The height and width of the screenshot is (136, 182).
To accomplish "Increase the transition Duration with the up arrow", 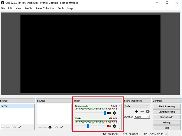I will click(148, 116).
